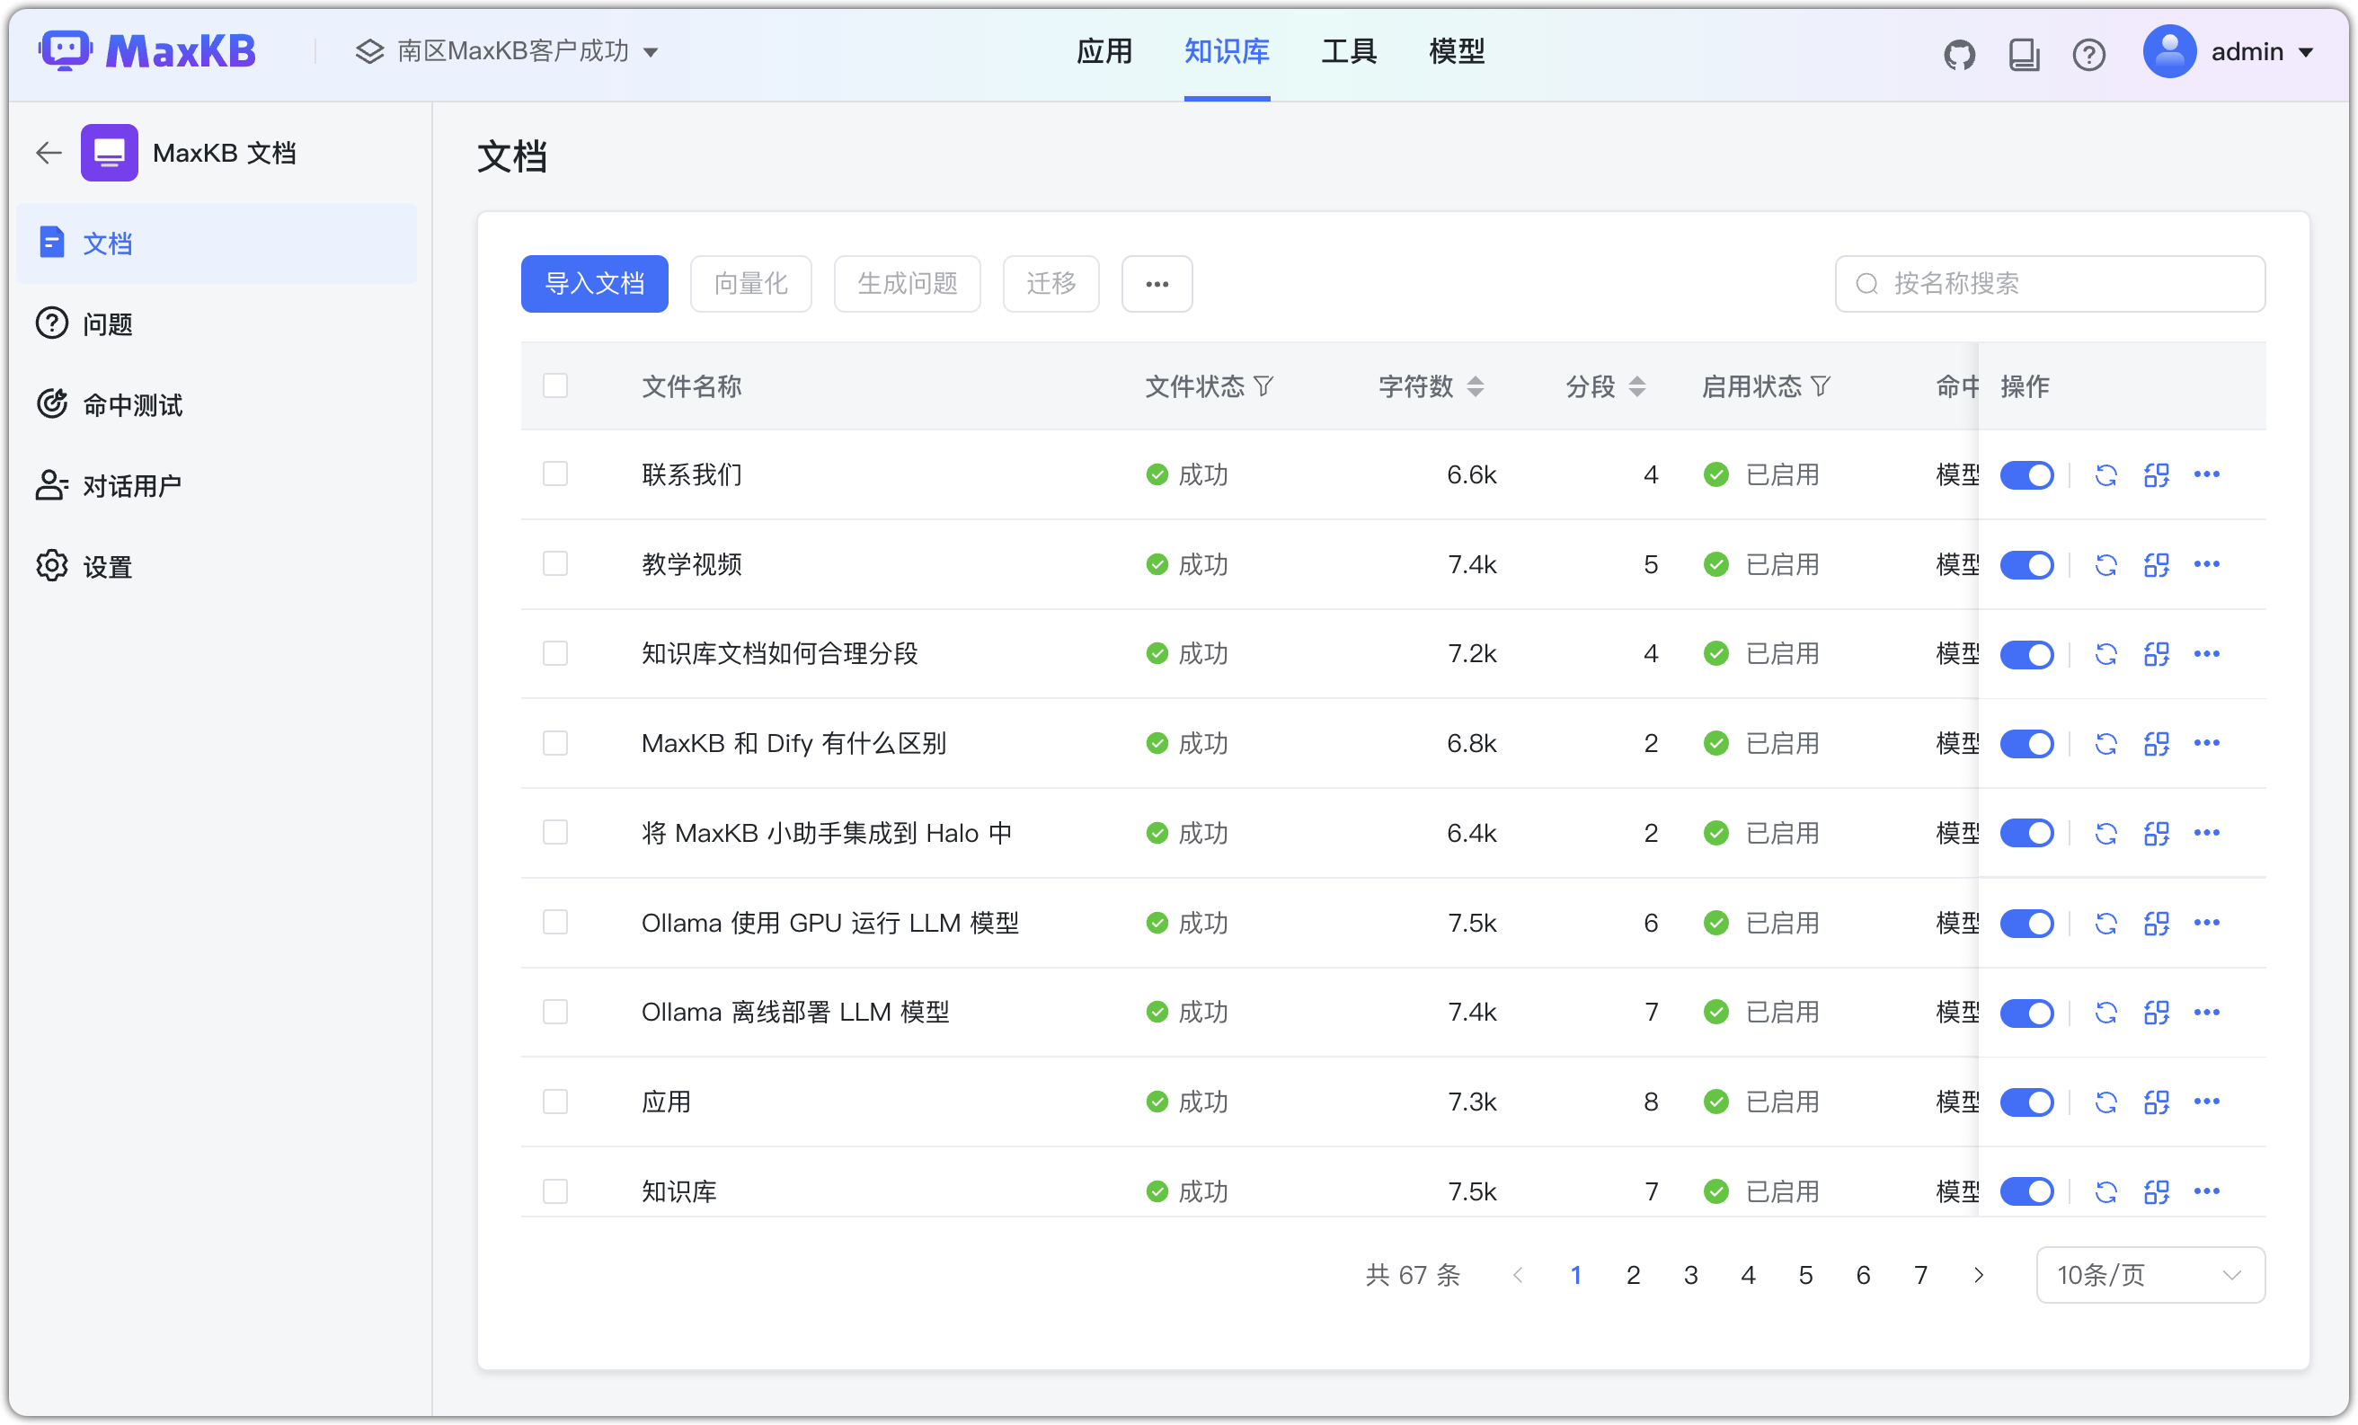Viewport: 2358px width, 1425px height.
Task: Check the 联系我们 row checkbox
Action: coord(555,474)
